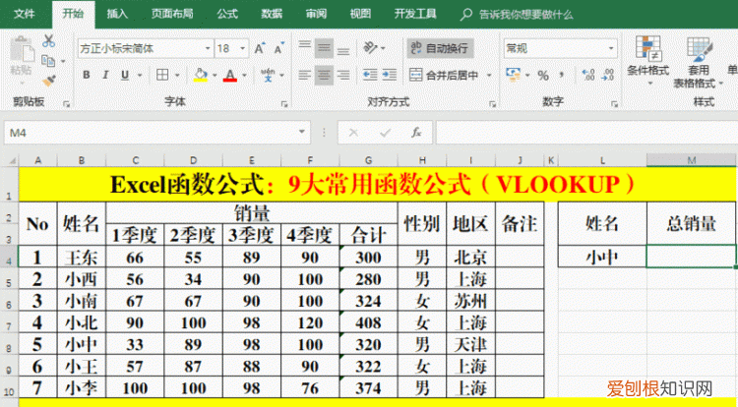This screenshot has height=407, width=738.
Task: Open number group dialog launcher
Action: [x=614, y=103]
